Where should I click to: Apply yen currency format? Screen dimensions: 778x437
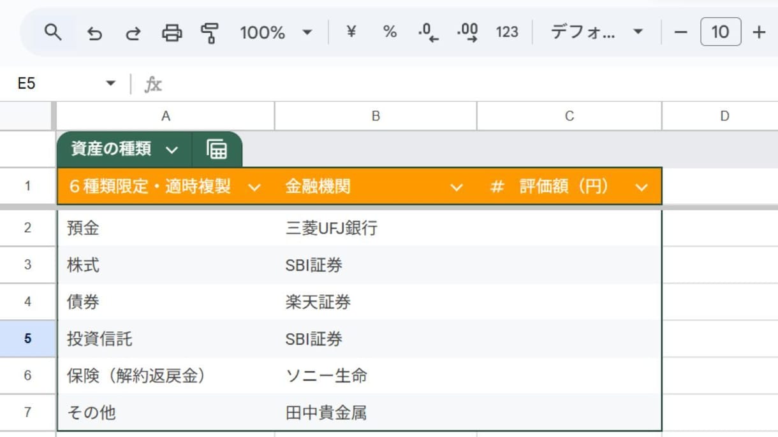351,32
